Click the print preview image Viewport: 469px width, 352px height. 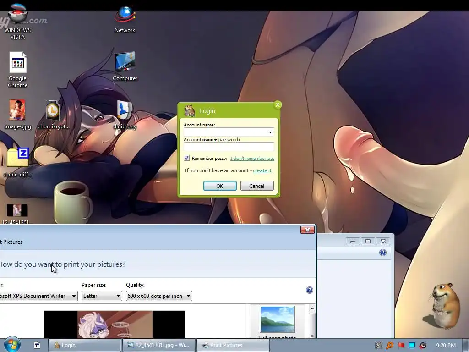115,324
